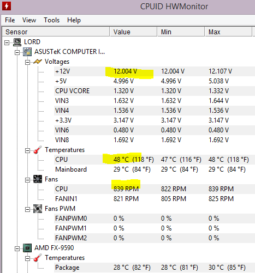Viewport: 255px width, 273px height.
Task: Select the VIN6 row
Action: click(x=155, y=130)
